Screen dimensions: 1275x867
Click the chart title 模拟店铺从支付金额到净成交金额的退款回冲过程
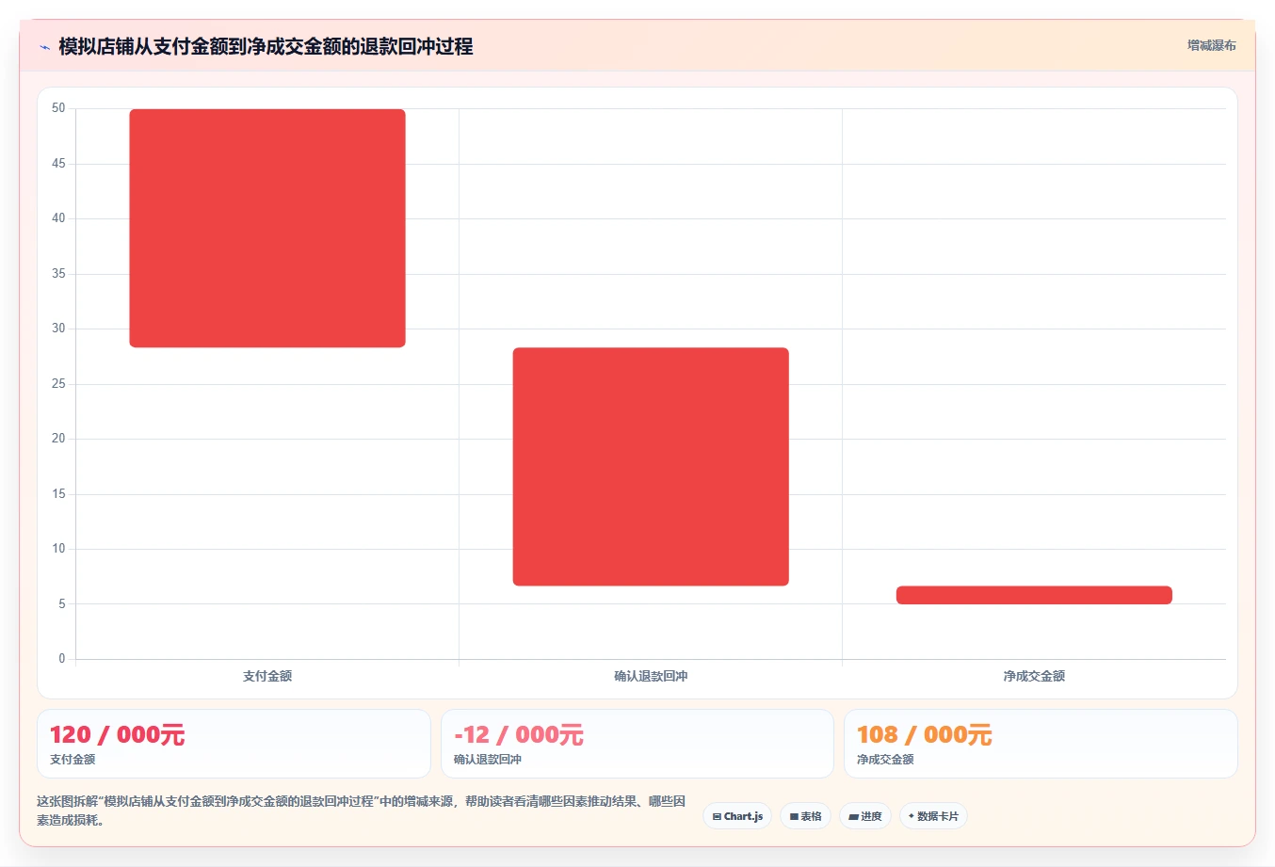266,46
